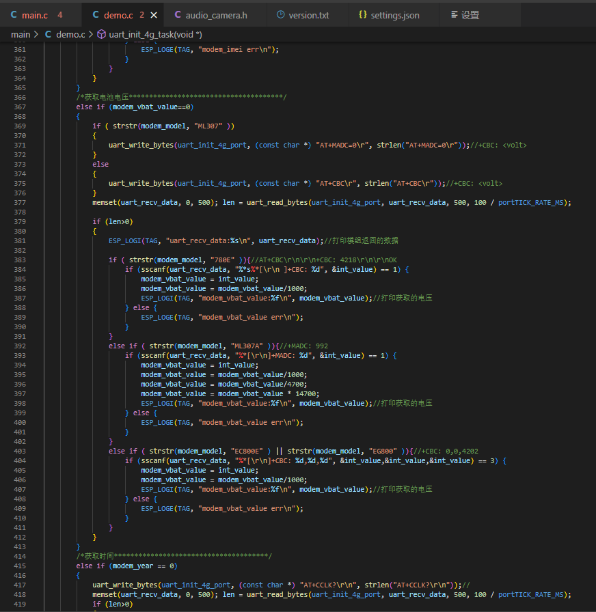Click the problem count 2 on demo.c tab

pyautogui.click(x=141, y=15)
